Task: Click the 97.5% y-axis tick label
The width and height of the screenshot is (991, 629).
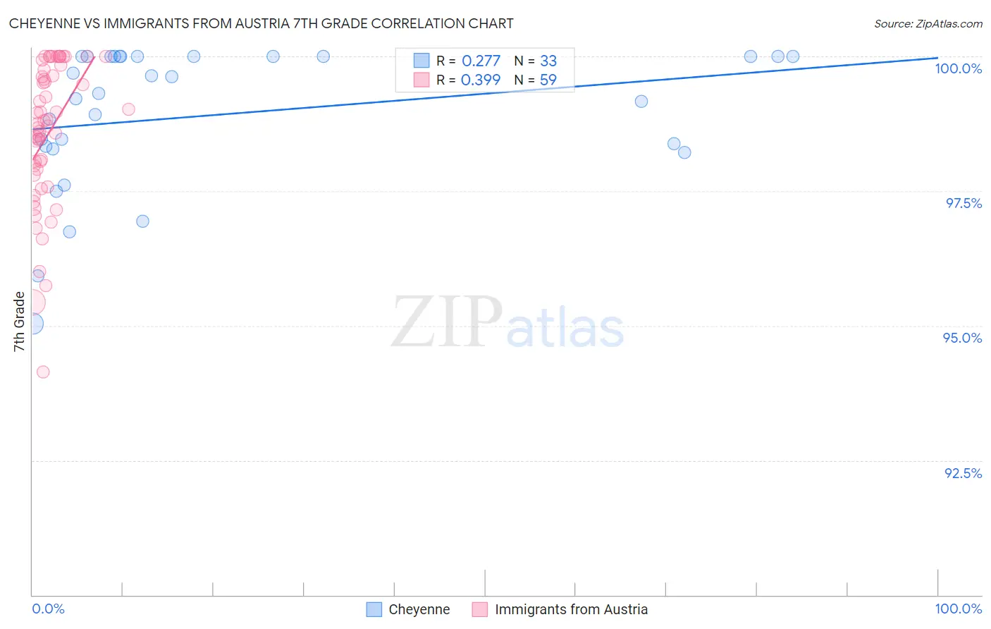Action: (964, 203)
